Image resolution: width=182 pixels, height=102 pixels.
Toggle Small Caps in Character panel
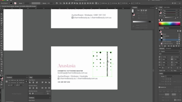pos(163,68)
